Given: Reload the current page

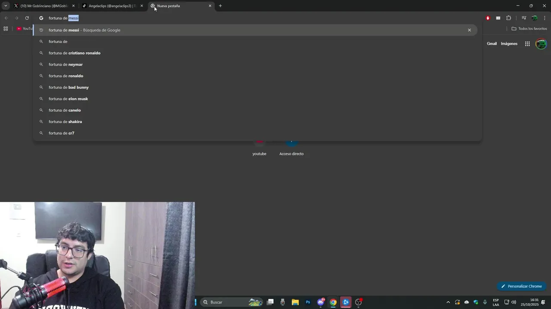Looking at the screenshot, I should pos(27,18).
